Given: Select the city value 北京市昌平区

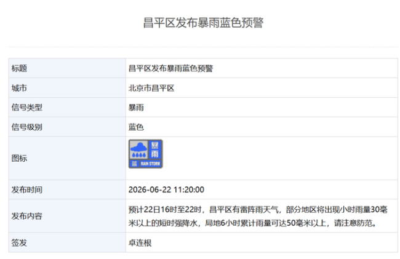Looking at the screenshot, I should pos(151,88).
